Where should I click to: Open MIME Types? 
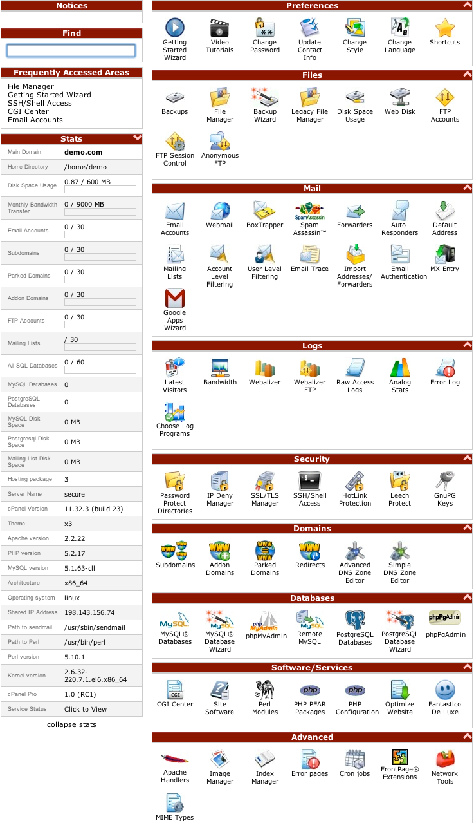click(174, 803)
